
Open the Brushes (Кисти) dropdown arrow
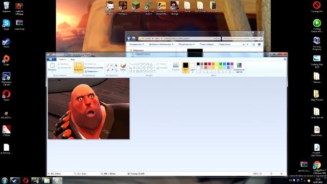click(123, 71)
